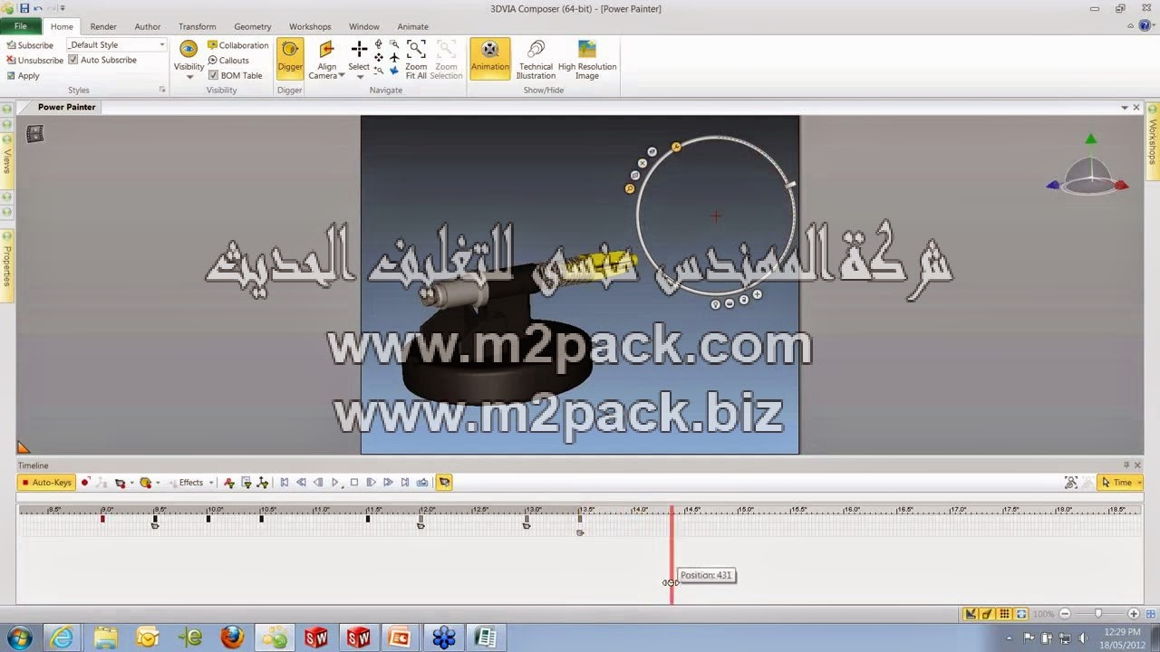Click the fly-through airplane navigate icon

[x=394, y=57]
